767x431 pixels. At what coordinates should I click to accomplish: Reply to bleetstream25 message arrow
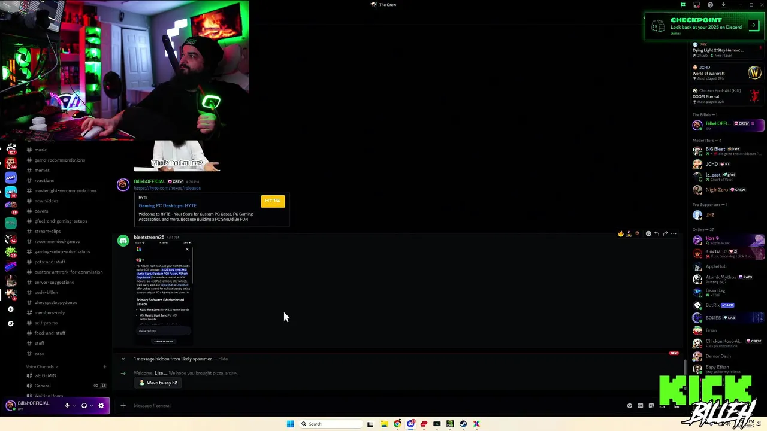(x=657, y=233)
